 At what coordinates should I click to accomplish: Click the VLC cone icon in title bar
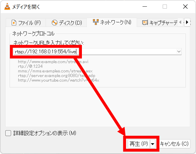[x=7, y=7]
